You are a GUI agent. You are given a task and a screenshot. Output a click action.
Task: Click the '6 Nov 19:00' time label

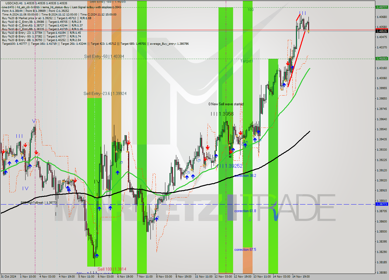(x=125, y=277)
